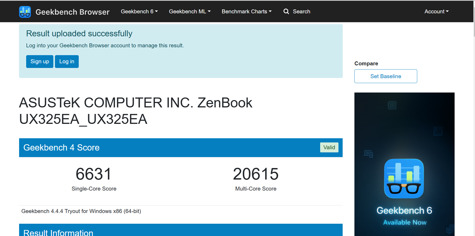The height and width of the screenshot is (236, 475).
Task: Click the Single-Core Score label
Action: pyautogui.click(x=94, y=189)
